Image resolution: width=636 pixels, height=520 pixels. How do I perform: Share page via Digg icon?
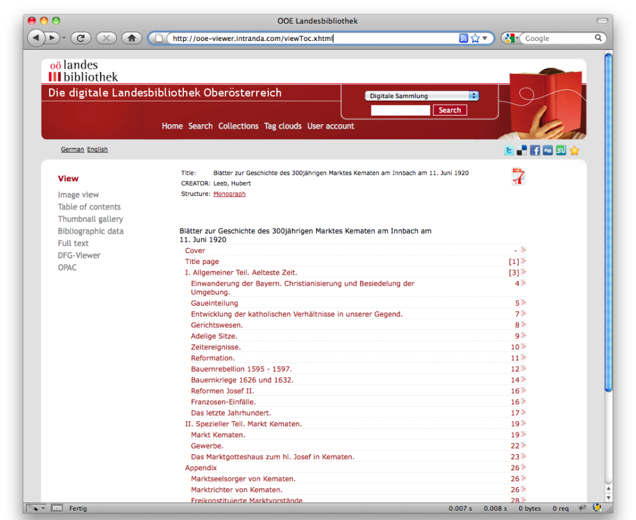pyautogui.click(x=548, y=150)
